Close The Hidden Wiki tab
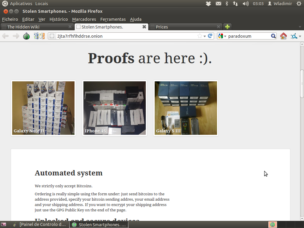 [x=70, y=27]
